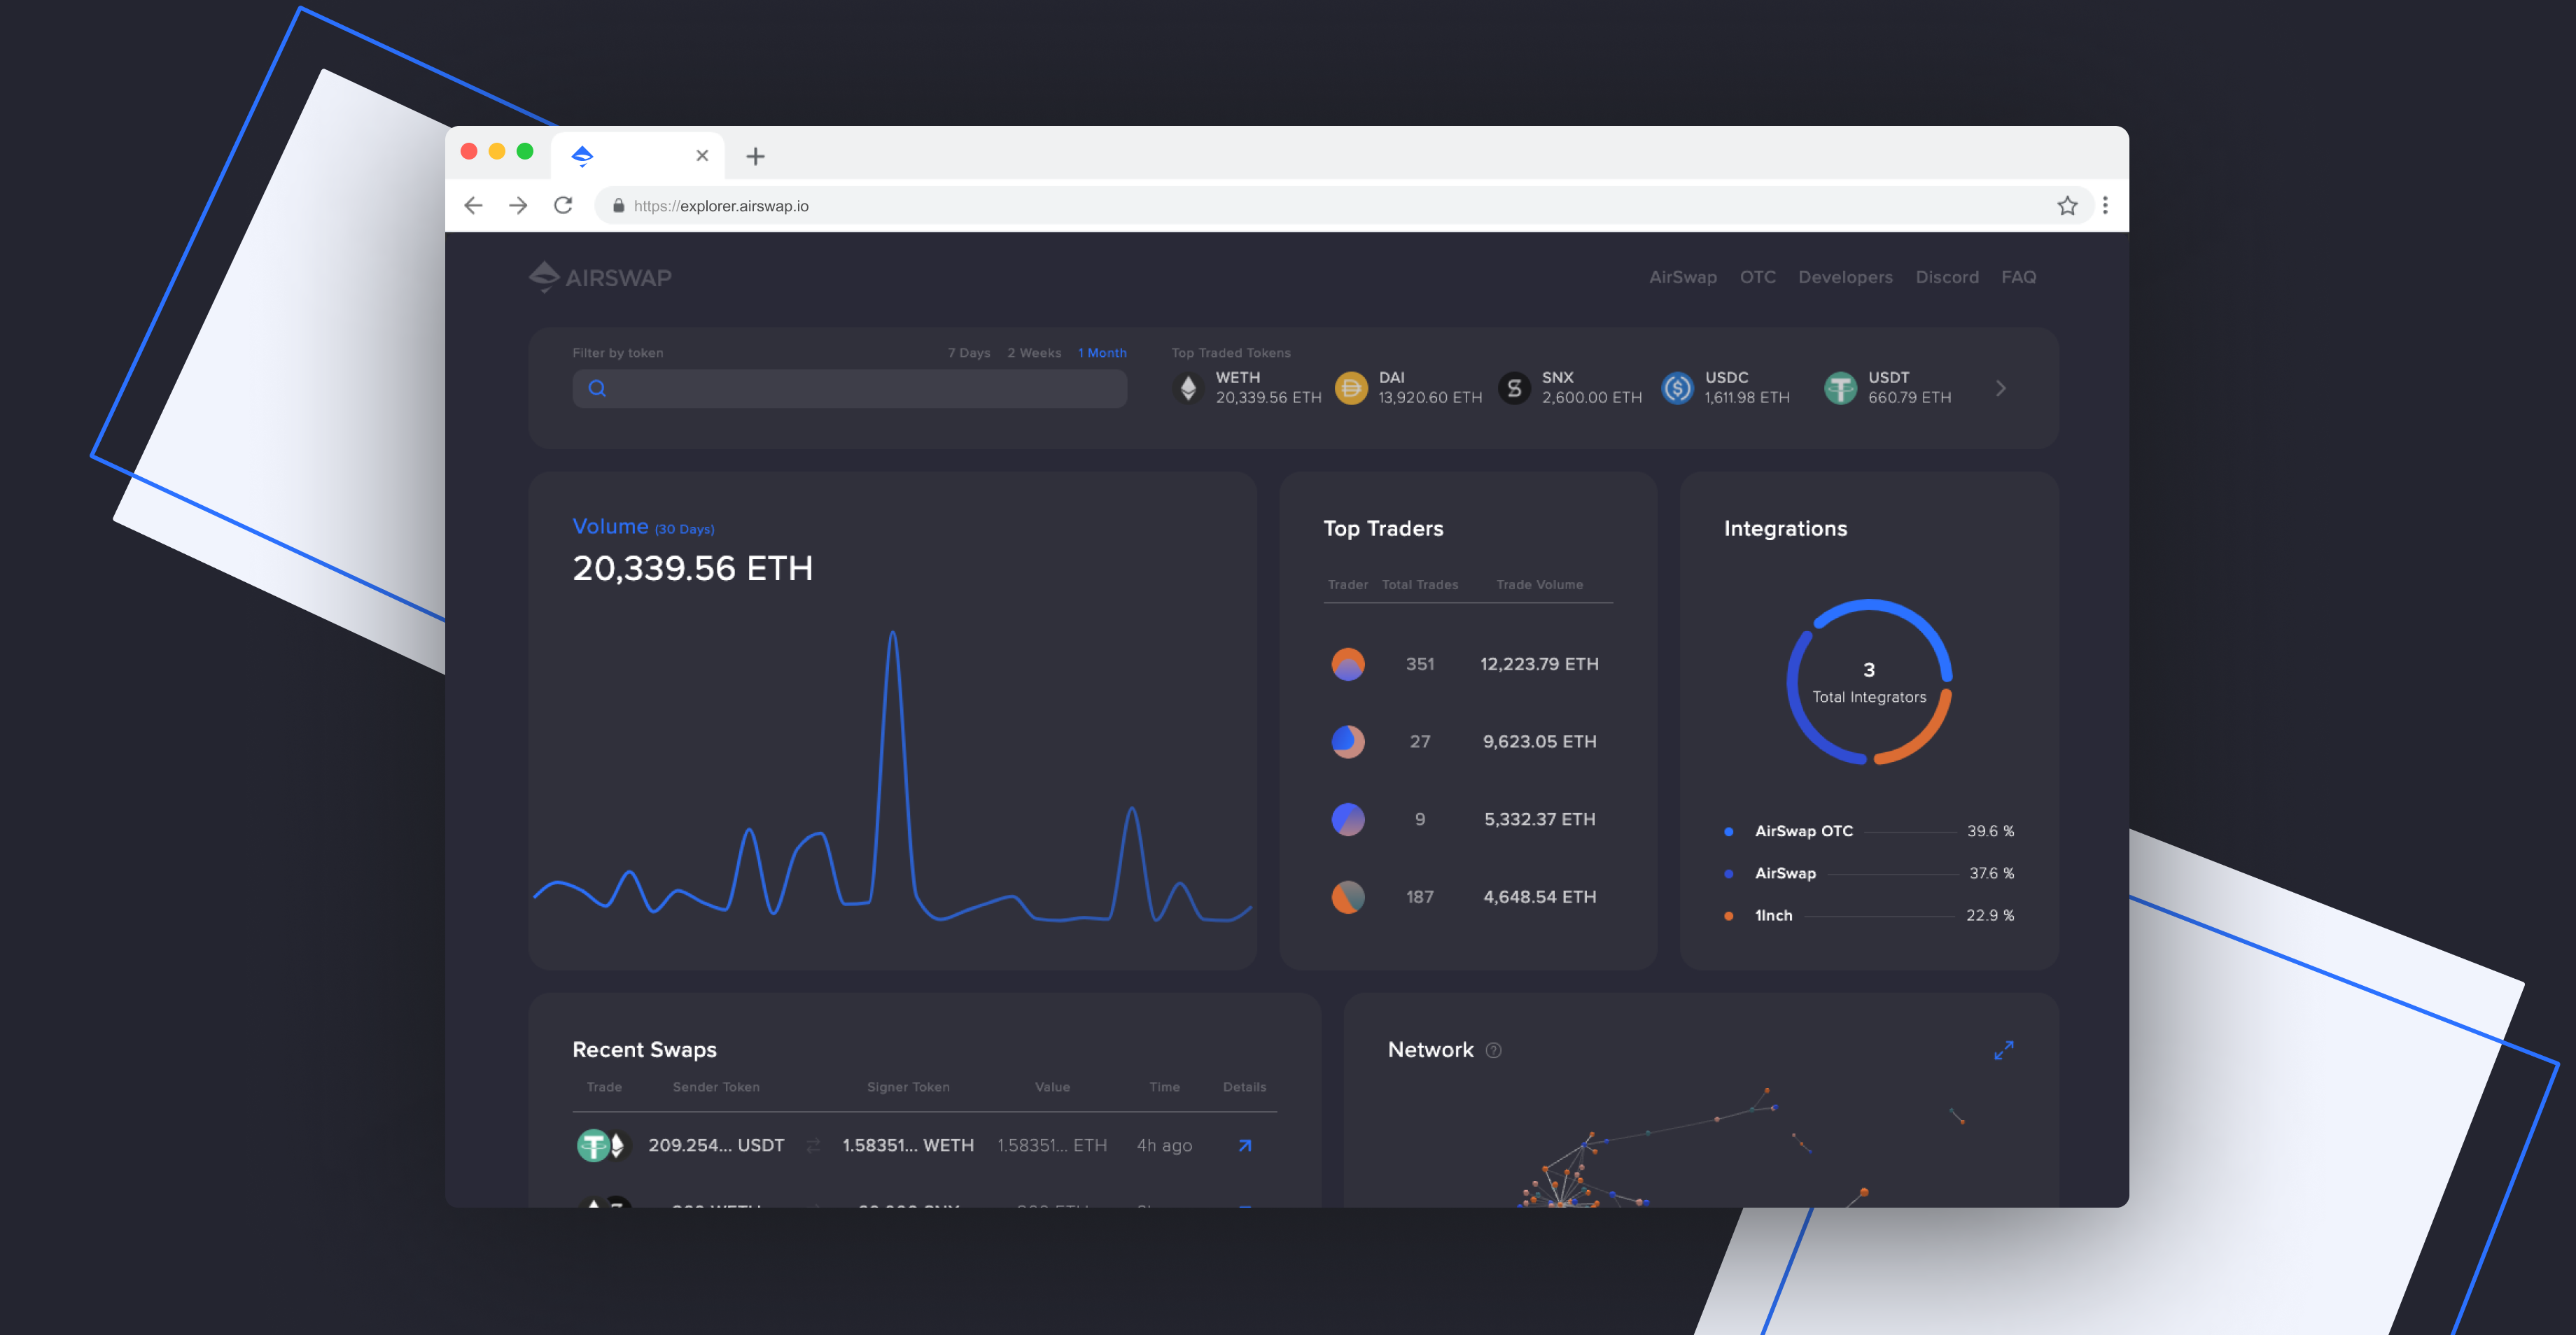The width and height of the screenshot is (2576, 1335).
Task: Open the OTC navigation item
Action: coord(1757,277)
